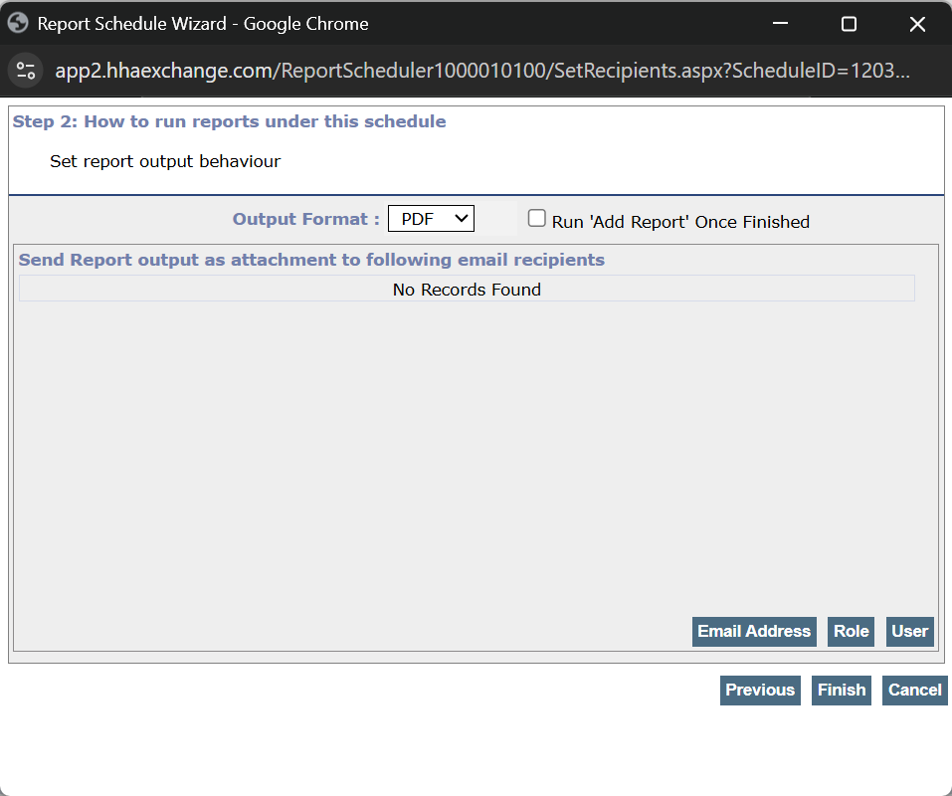Click the 'Output Format :' label

coord(305,219)
